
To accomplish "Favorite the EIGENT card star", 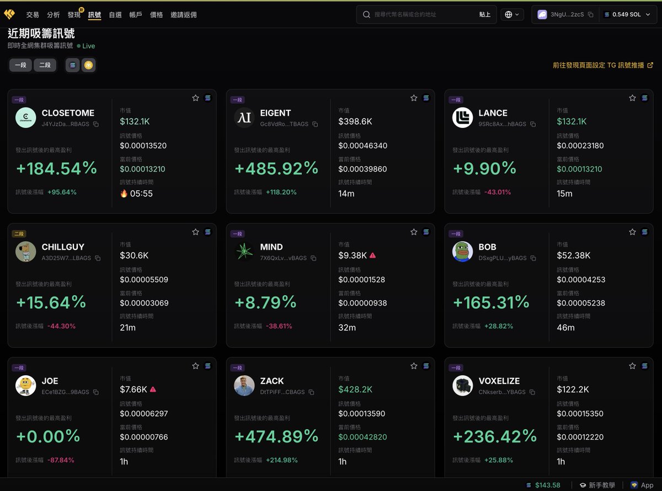I will [x=414, y=98].
